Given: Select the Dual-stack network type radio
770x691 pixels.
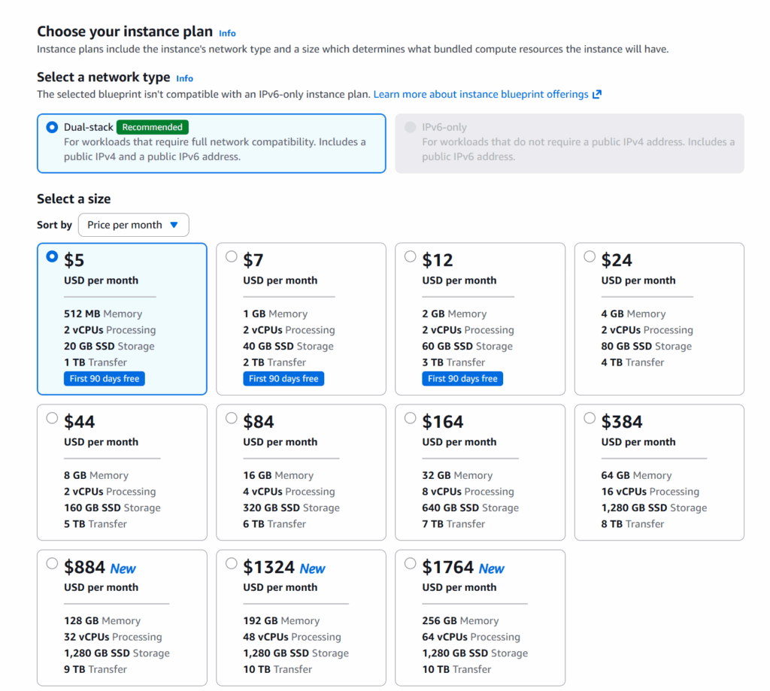Looking at the screenshot, I should coord(52,127).
